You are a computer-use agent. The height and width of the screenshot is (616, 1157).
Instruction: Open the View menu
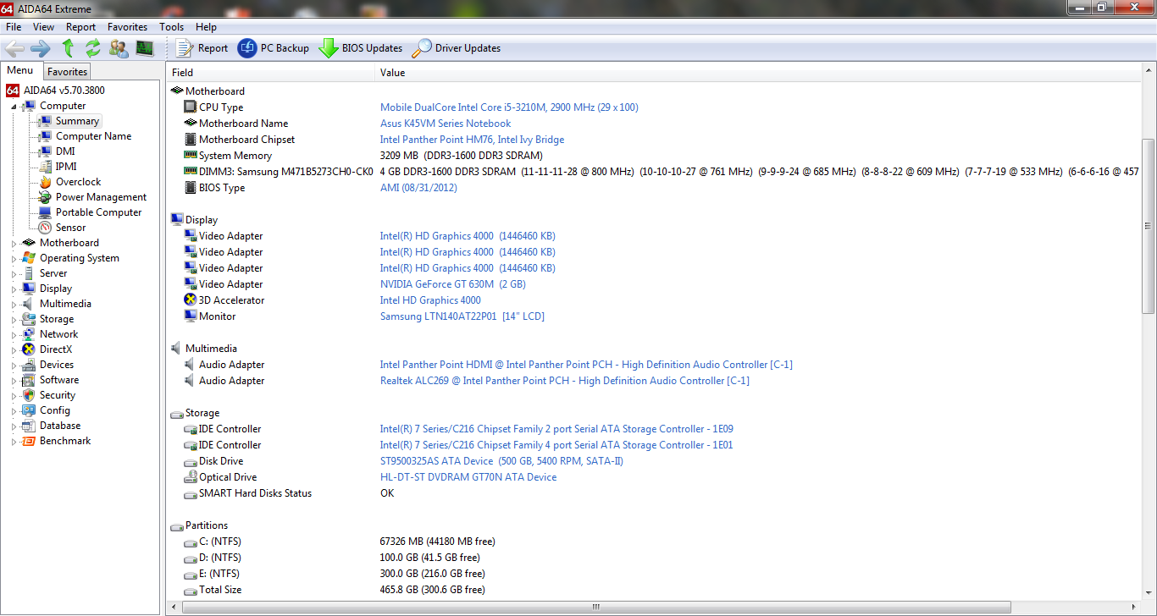pos(43,27)
